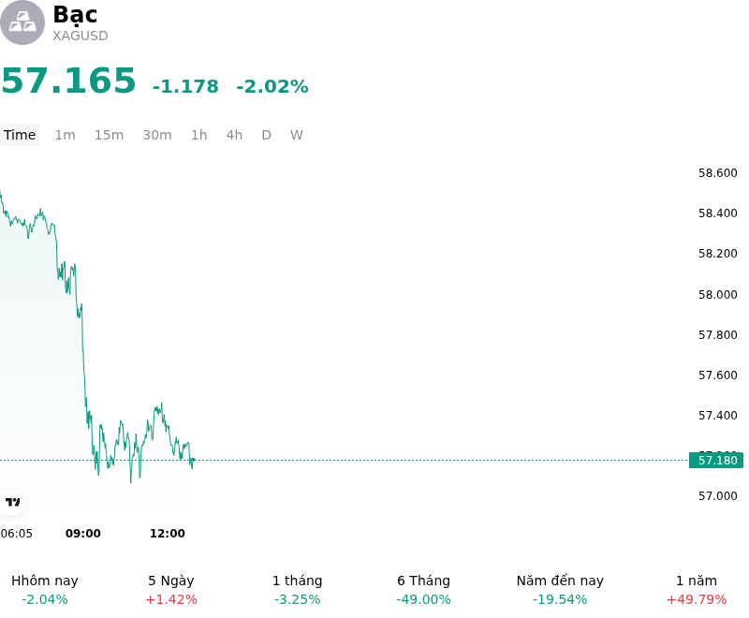Click the 09:00 time axis marker
749x618 pixels.
tap(83, 534)
